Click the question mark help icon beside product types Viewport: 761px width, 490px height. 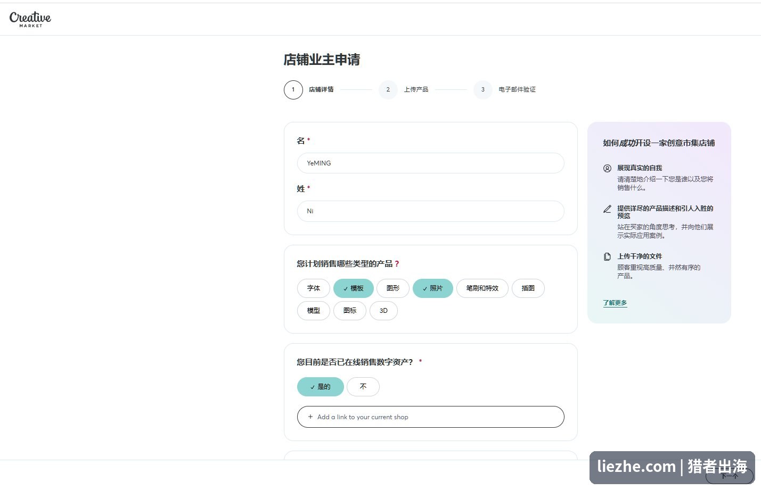(397, 264)
